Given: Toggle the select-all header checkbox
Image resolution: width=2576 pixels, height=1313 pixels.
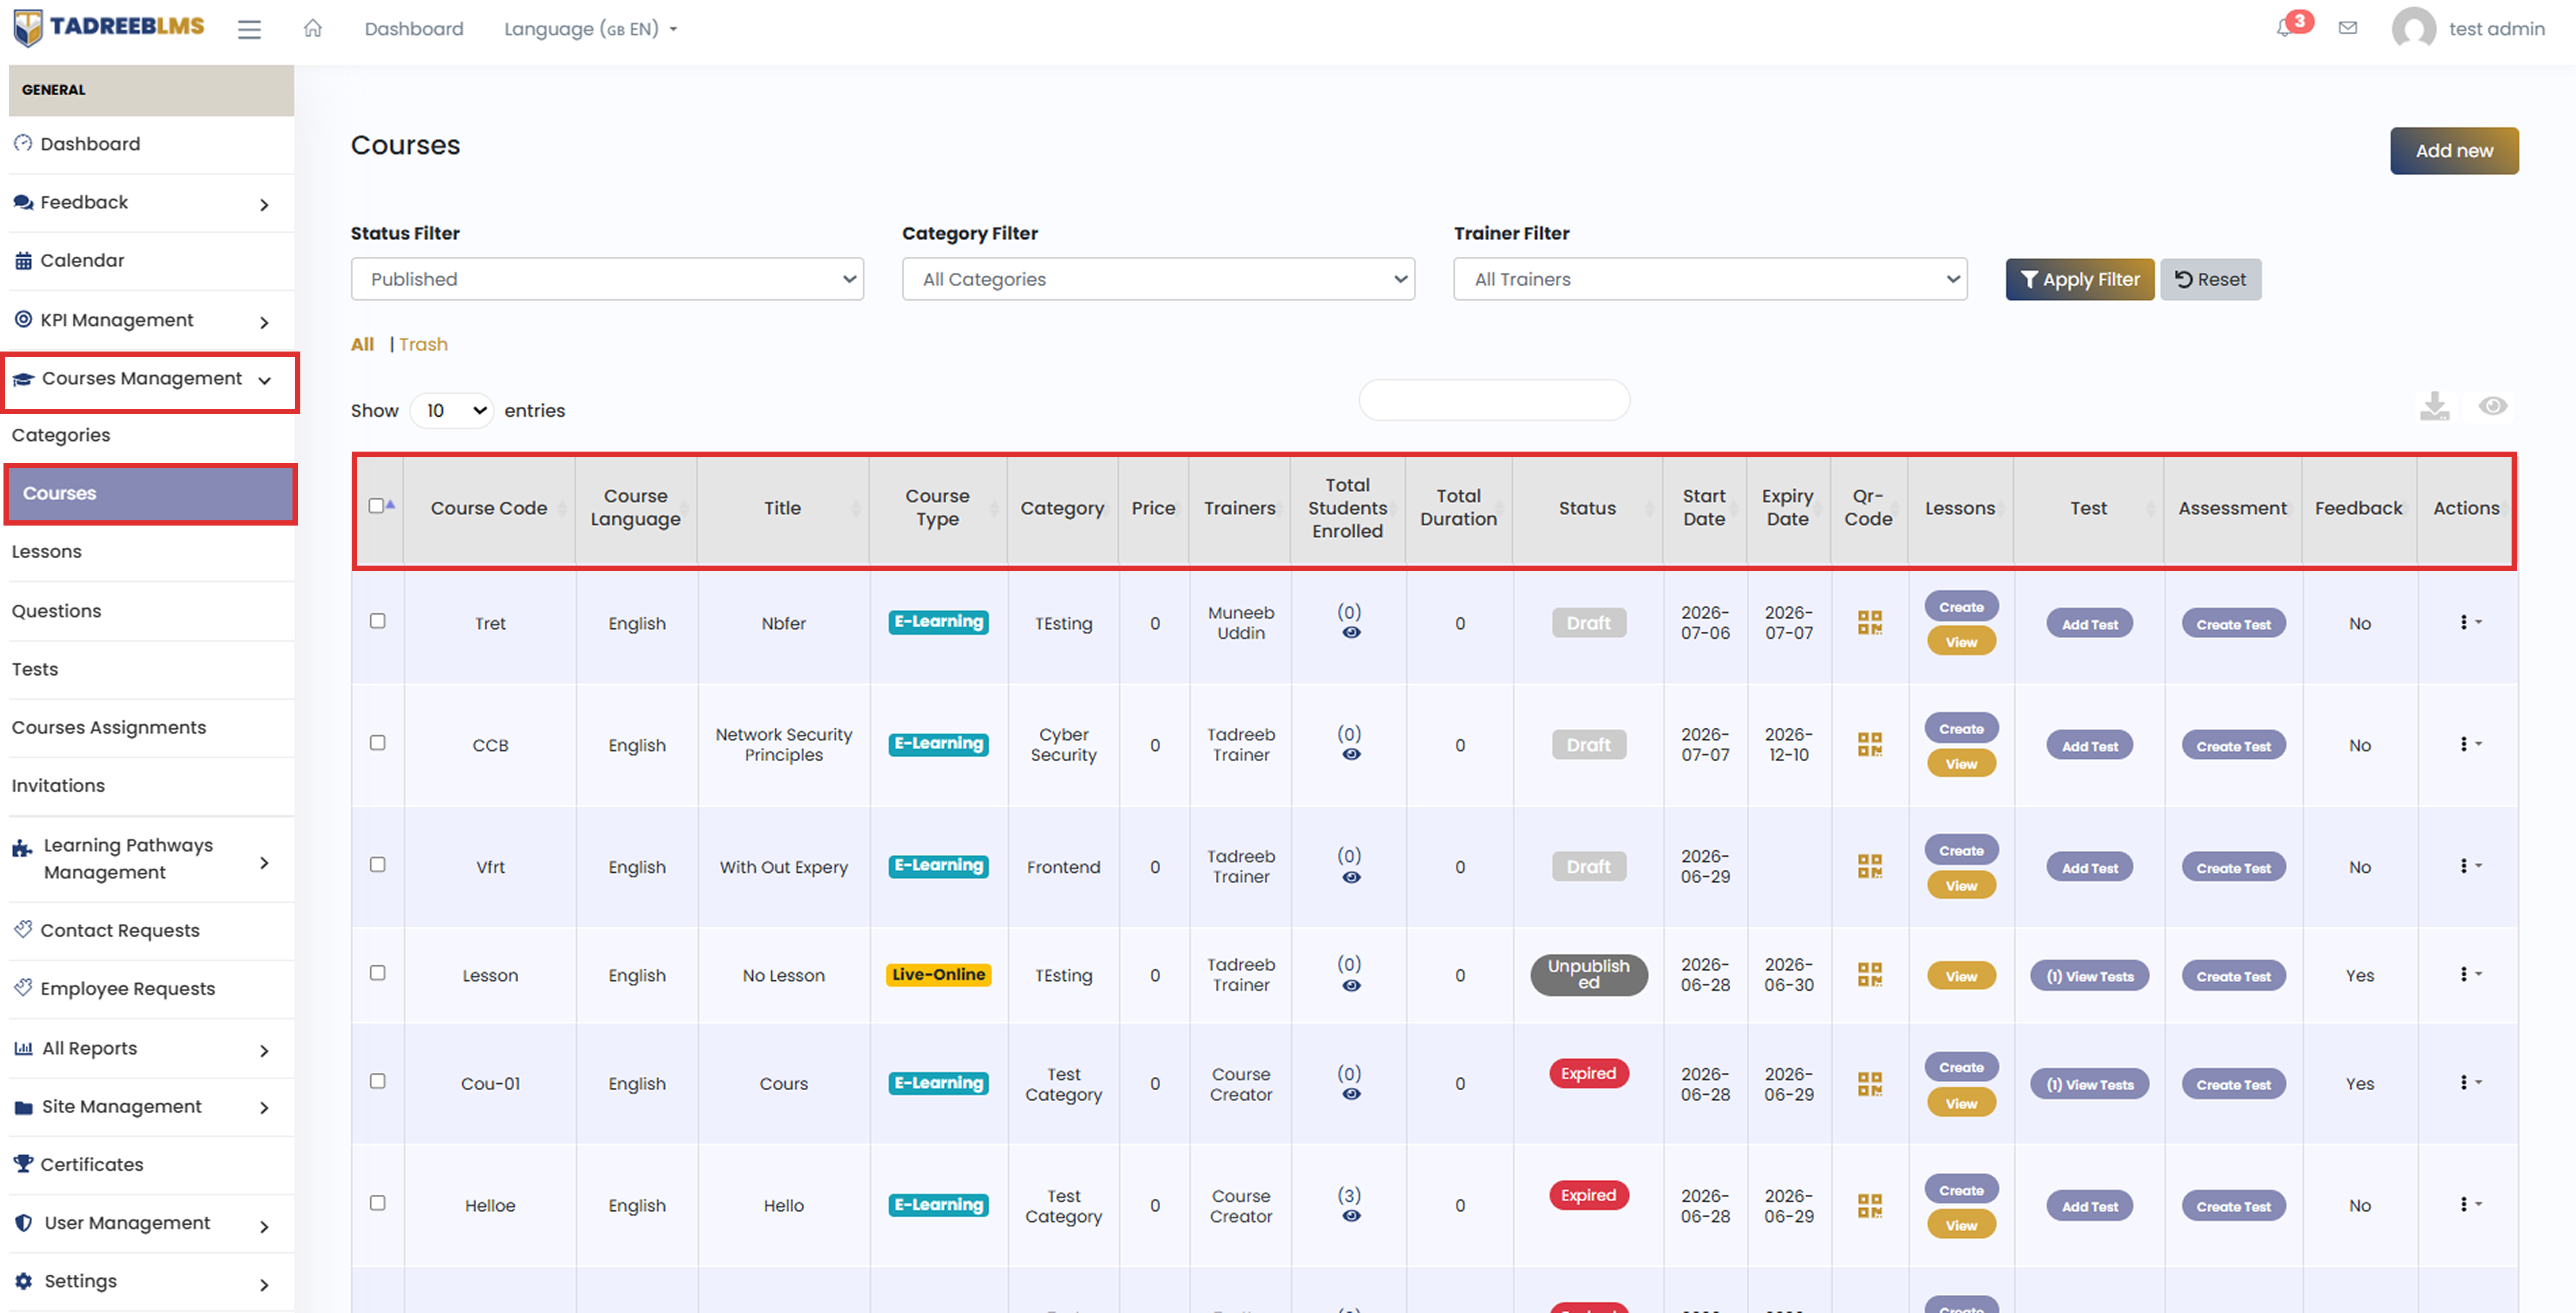Looking at the screenshot, I should point(376,506).
